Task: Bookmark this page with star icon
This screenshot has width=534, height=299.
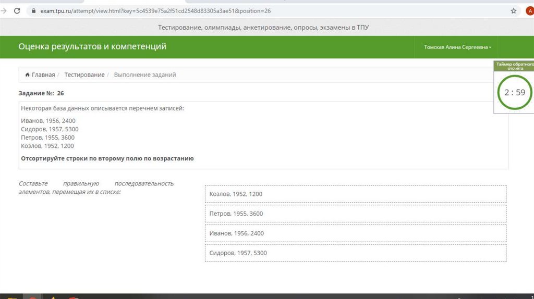Action: 514,11
